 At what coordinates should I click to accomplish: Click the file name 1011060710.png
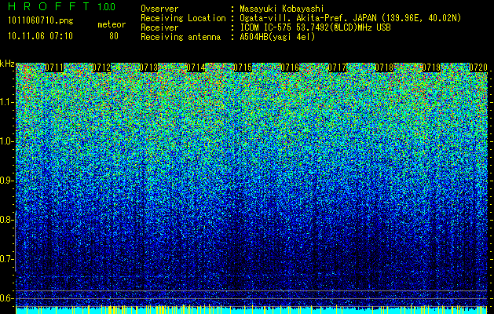(41, 21)
